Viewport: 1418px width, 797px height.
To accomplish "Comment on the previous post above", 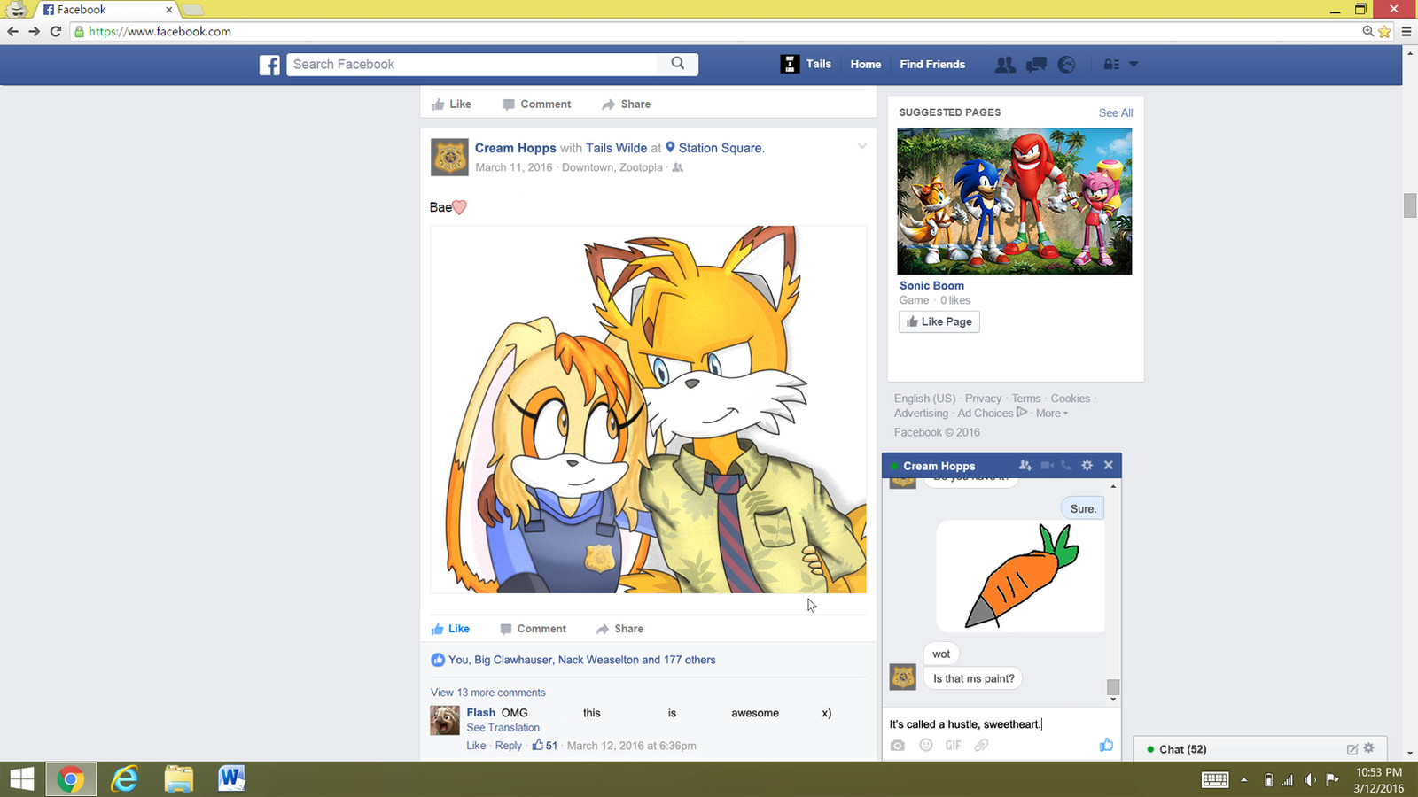I will pos(537,104).
